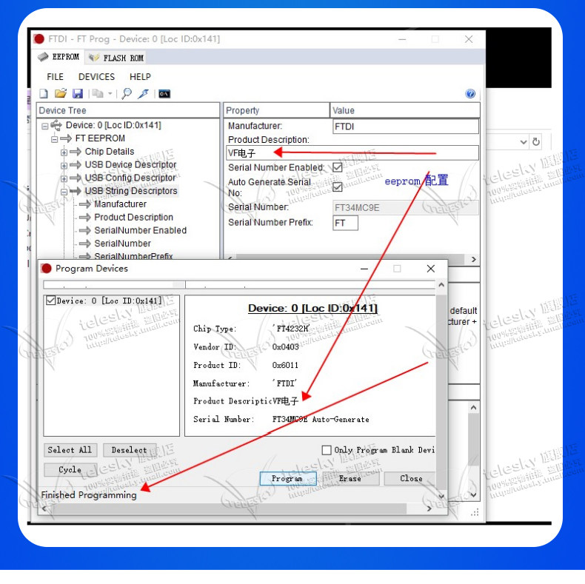Image resolution: width=585 pixels, height=584 pixels.
Task: Expand the USB Device Descriptor node
Action: [64, 166]
